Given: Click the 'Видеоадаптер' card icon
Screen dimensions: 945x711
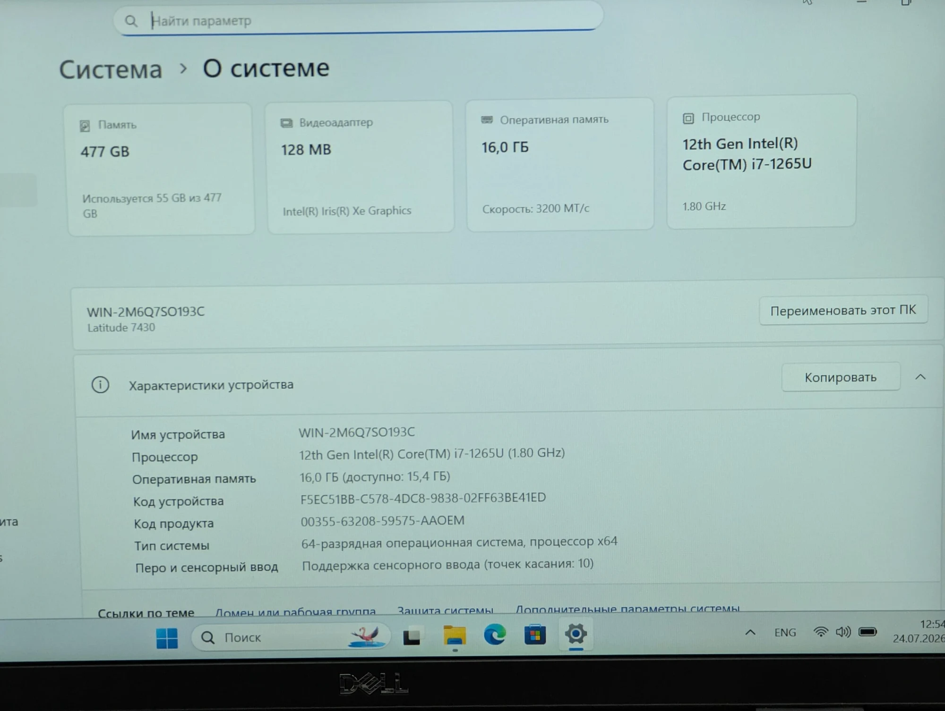Looking at the screenshot, I should tap(286, 123).
